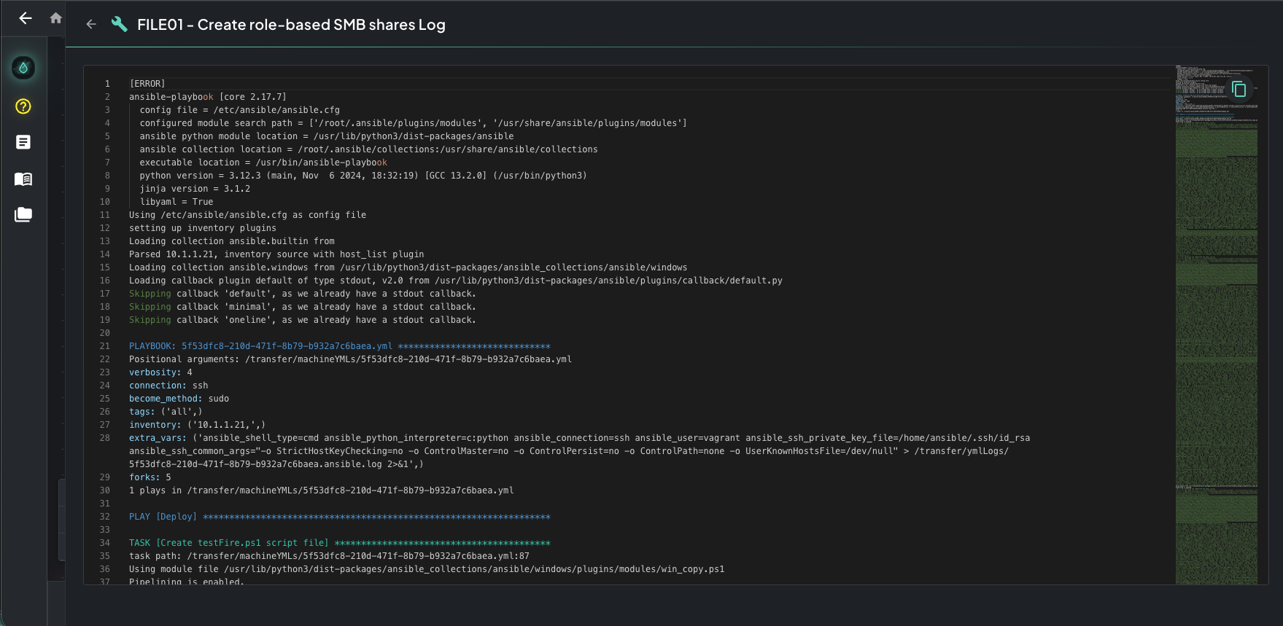Screen dimensions: 1283x626
Task: Click line number 20 in the gutter
Action: pyautogui.click(x=105, y=333)
